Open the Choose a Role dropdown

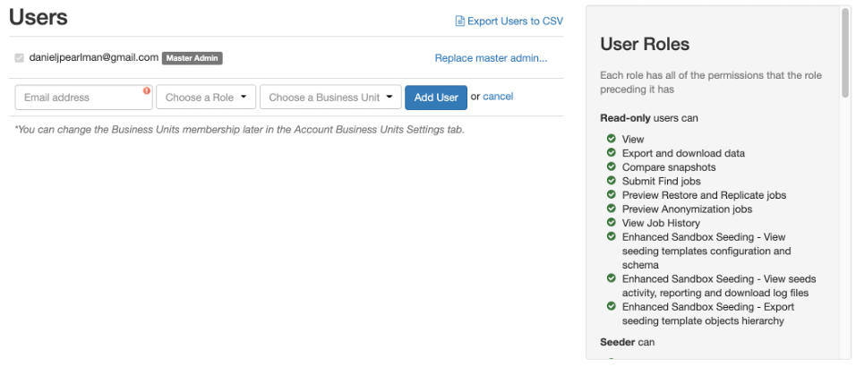(x=205, y=98)
